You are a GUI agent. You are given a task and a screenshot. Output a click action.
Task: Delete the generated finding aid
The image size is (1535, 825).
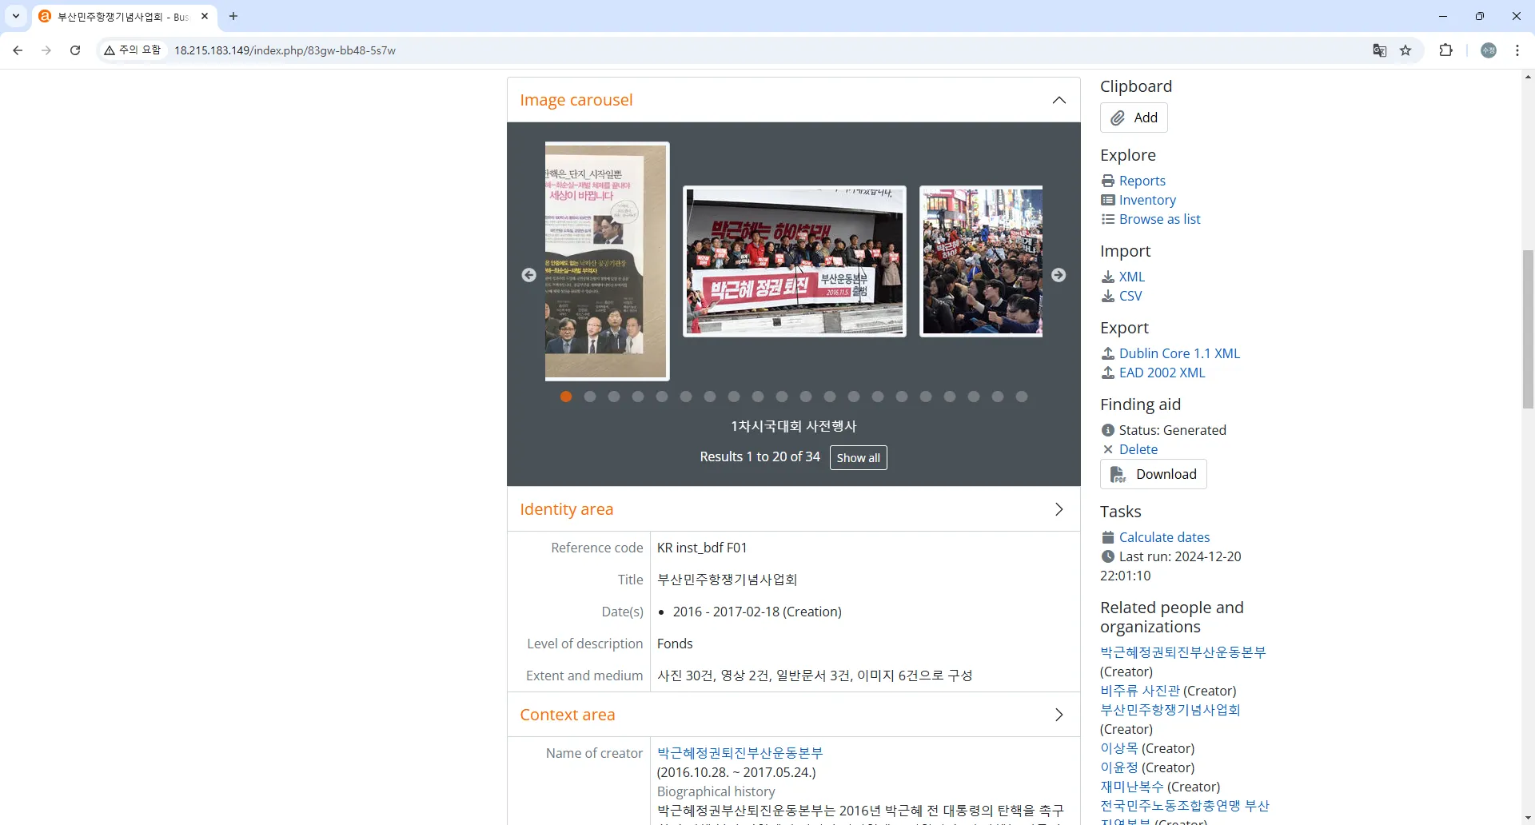[x=1138, y=449]
